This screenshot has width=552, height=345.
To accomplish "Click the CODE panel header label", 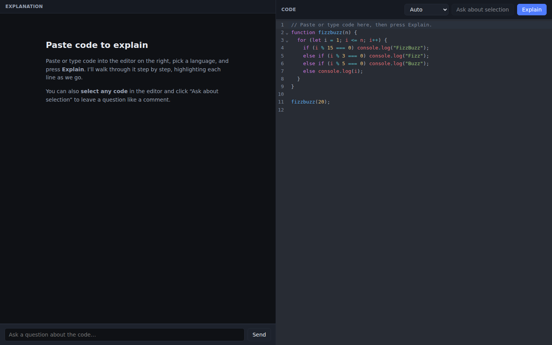I will tap(289, 10).
